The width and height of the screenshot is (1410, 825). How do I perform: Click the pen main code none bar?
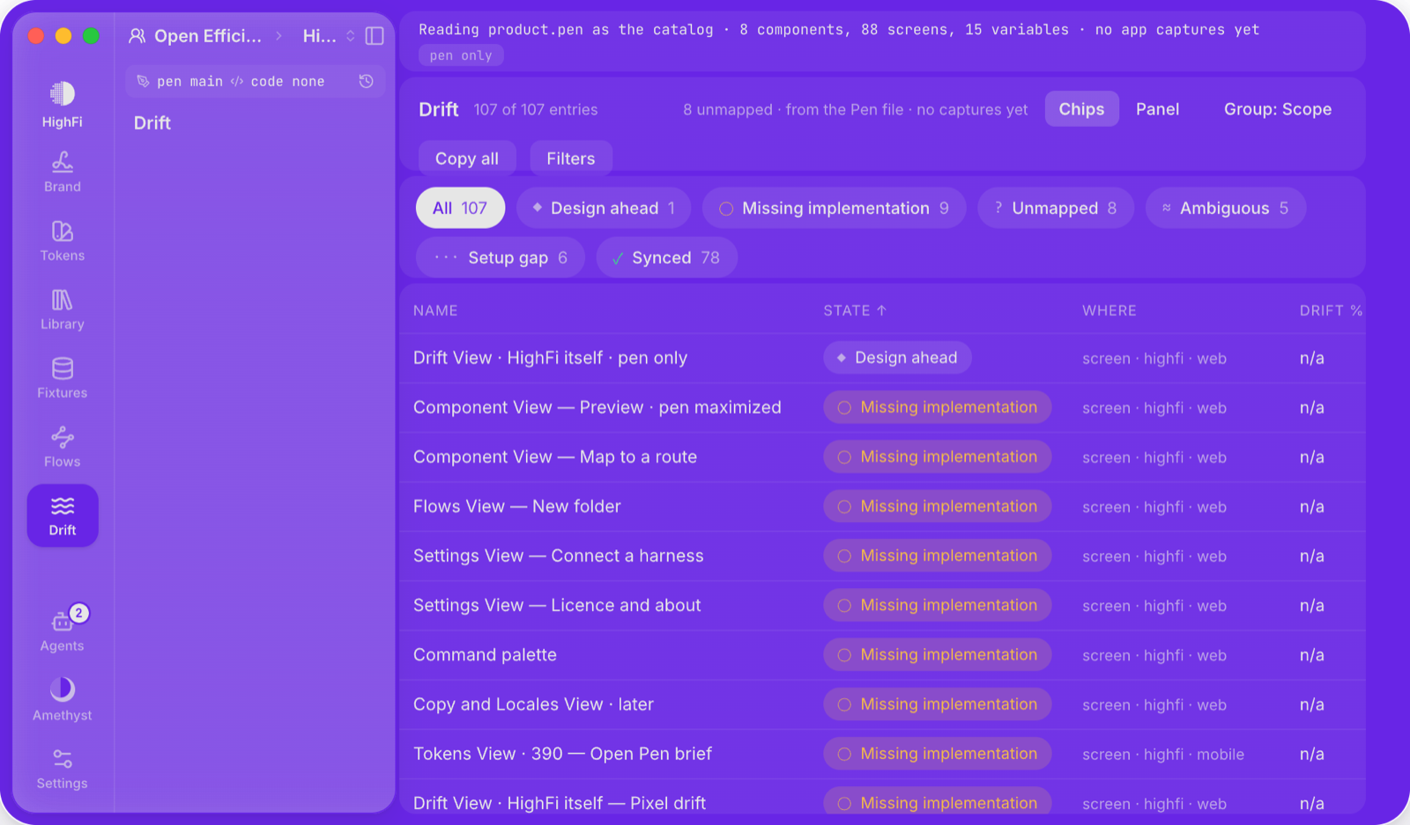tap(256, 81)
